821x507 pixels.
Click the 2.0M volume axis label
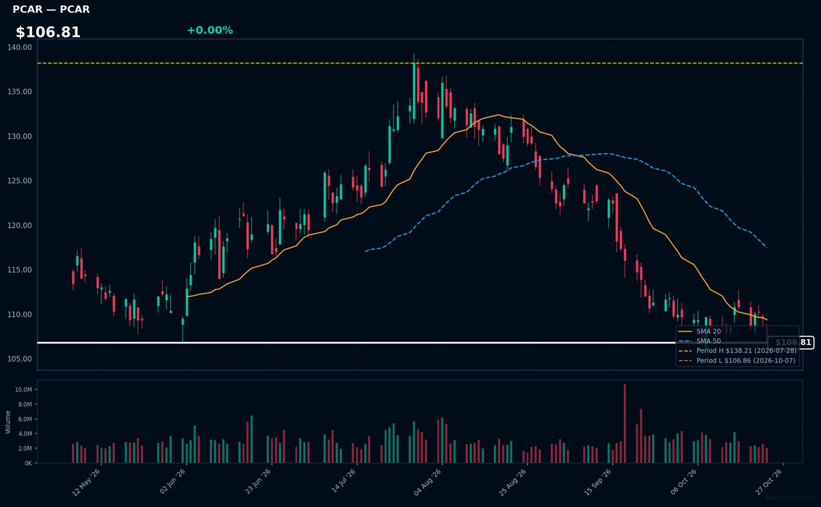coord(25,448)
